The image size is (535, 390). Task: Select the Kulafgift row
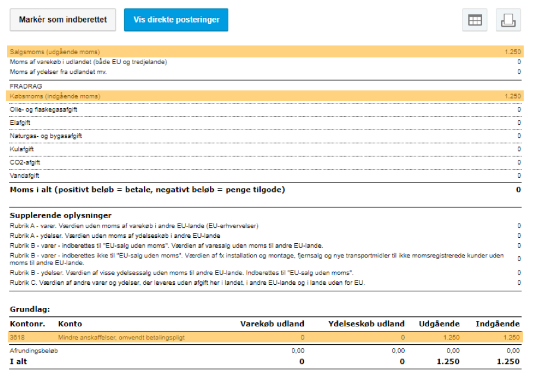22,149
